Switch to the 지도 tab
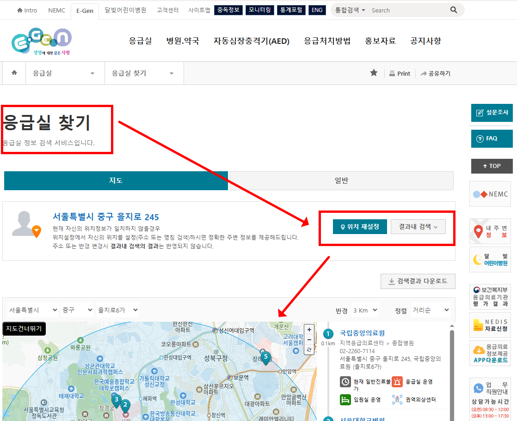 pos(116,180)
